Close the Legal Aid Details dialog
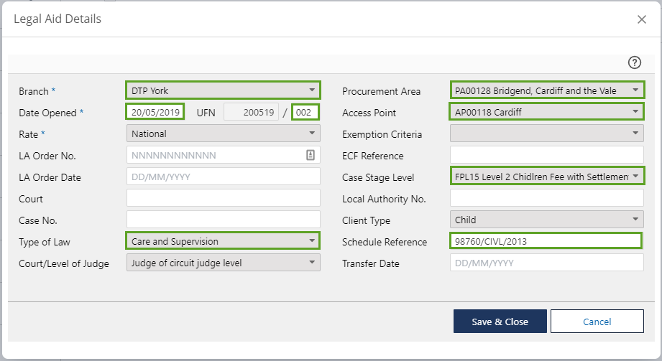662x361 pixels. (641, 19)
